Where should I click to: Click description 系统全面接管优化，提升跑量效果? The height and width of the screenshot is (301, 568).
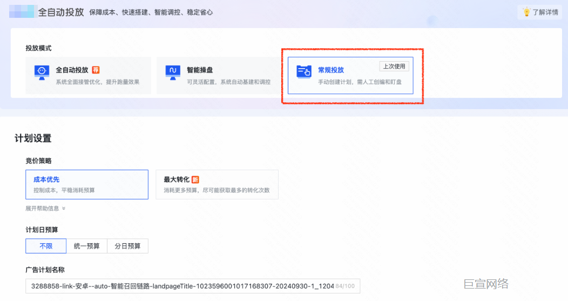pyautogui.click(x=97, y=82)
